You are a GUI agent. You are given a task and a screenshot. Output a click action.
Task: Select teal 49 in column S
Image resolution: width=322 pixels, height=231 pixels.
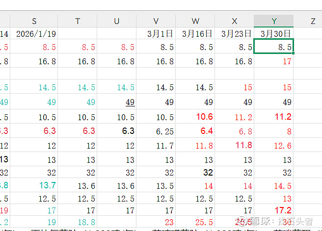pos(34,102)
